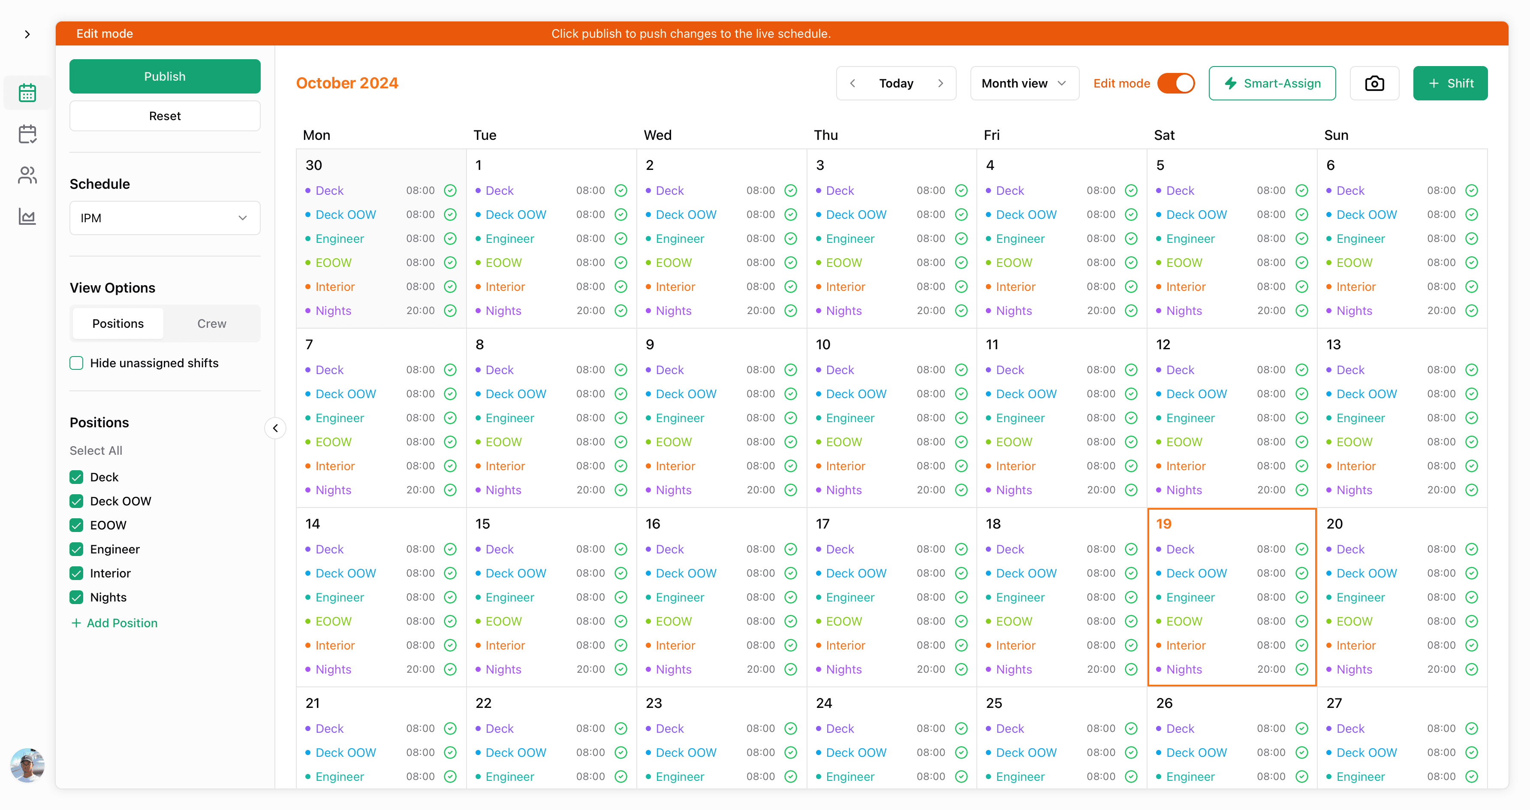Open the Month view dropdown

point(1024,83)
